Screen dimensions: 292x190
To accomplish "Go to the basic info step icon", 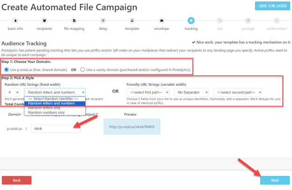I will (x=15, y=21).
